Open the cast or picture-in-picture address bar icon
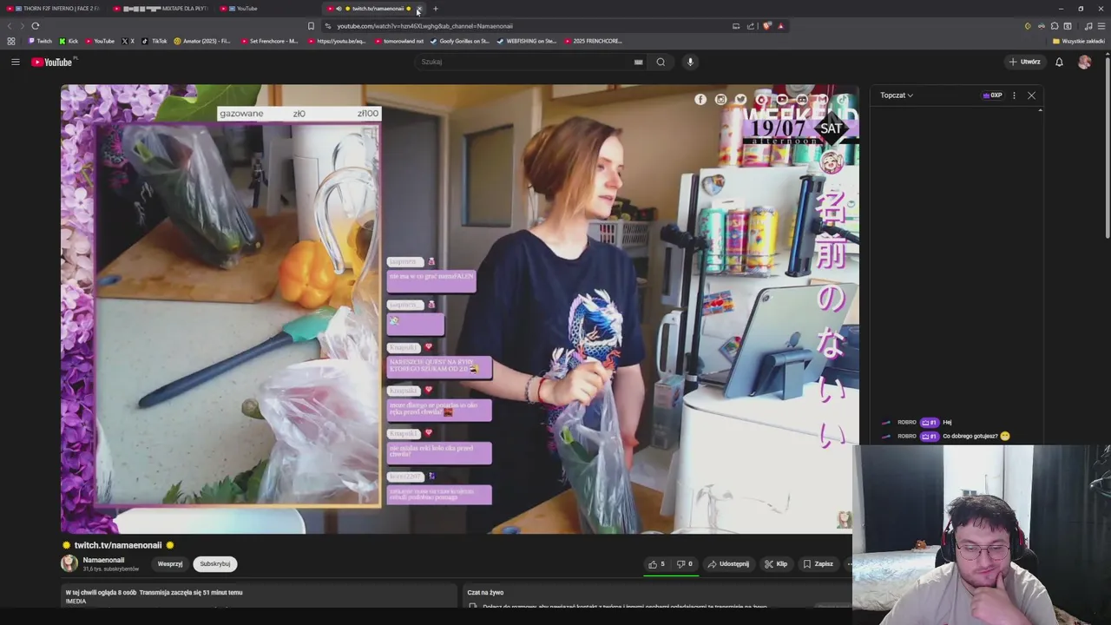 tap(736, 26)
